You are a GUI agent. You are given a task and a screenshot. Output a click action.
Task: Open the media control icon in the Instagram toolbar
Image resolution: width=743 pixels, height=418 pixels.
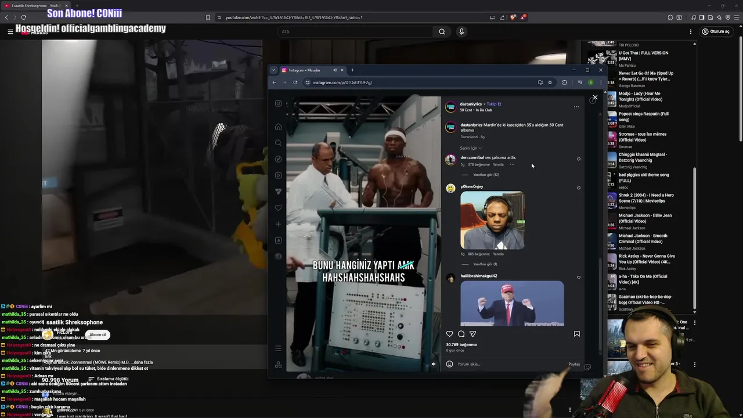[580, 82]
